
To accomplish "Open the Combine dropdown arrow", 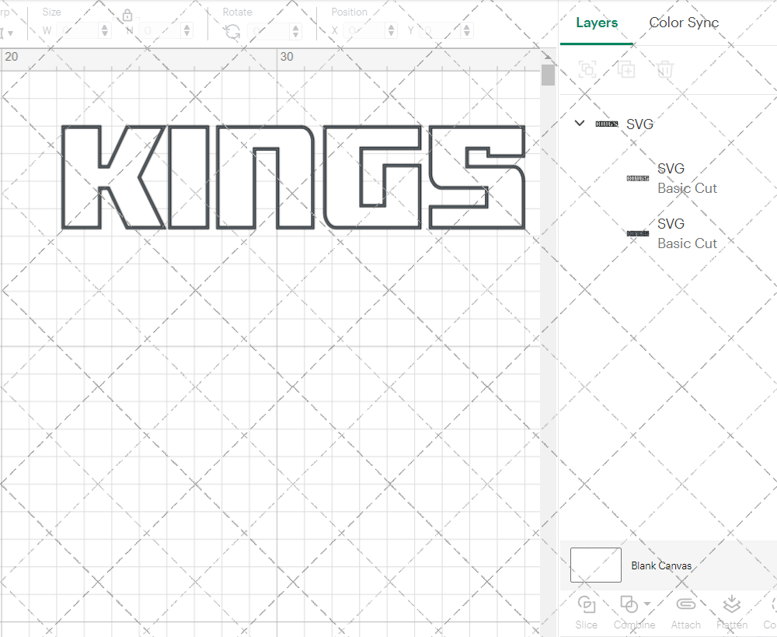I will pyautogui.click(x=647, y=604).
